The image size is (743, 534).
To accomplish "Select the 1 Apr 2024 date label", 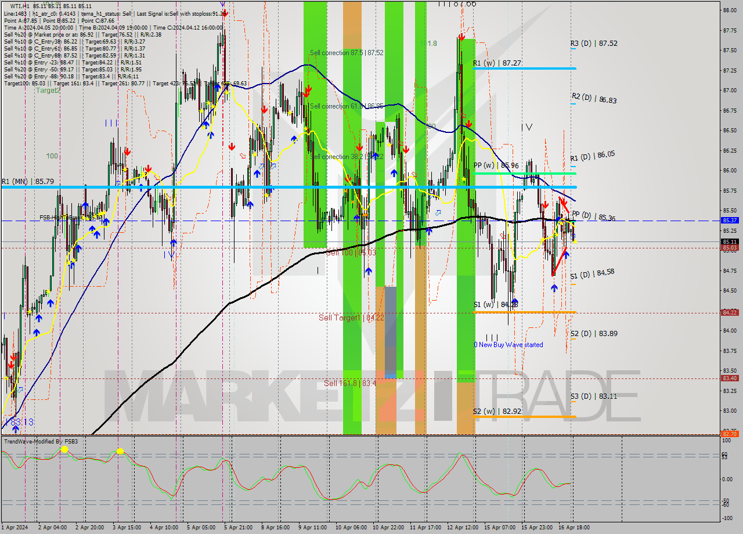I will pyautogui.click(x=16, y=527).
